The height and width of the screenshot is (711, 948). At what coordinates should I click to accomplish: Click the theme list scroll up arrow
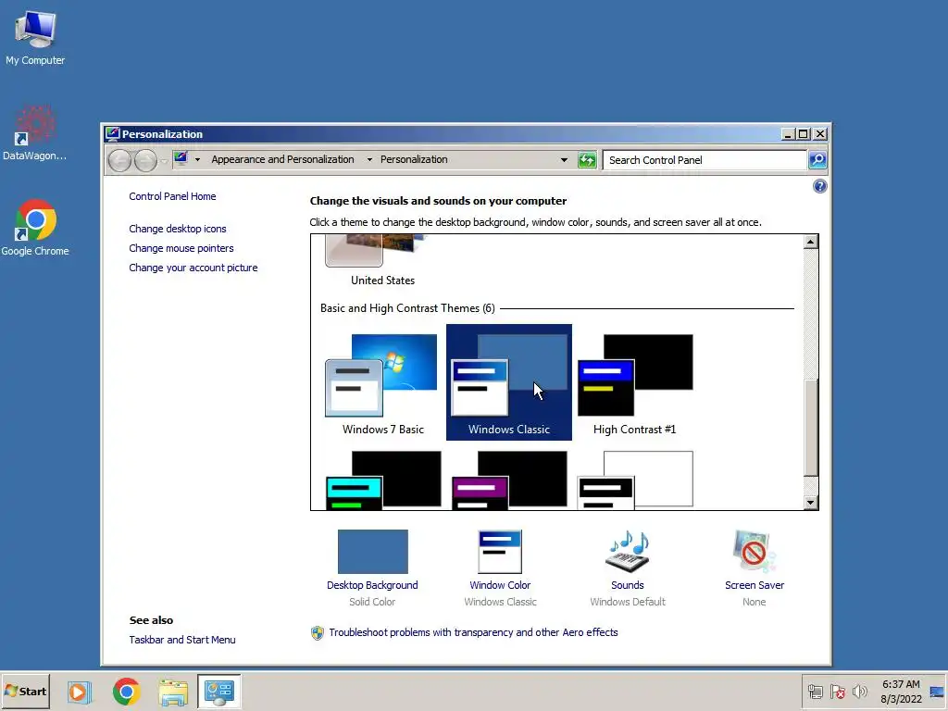click(811, 242)
